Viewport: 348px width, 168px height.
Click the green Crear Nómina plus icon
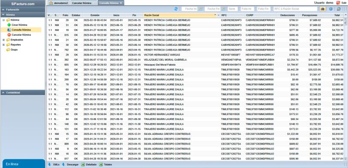tap(9, 25)
